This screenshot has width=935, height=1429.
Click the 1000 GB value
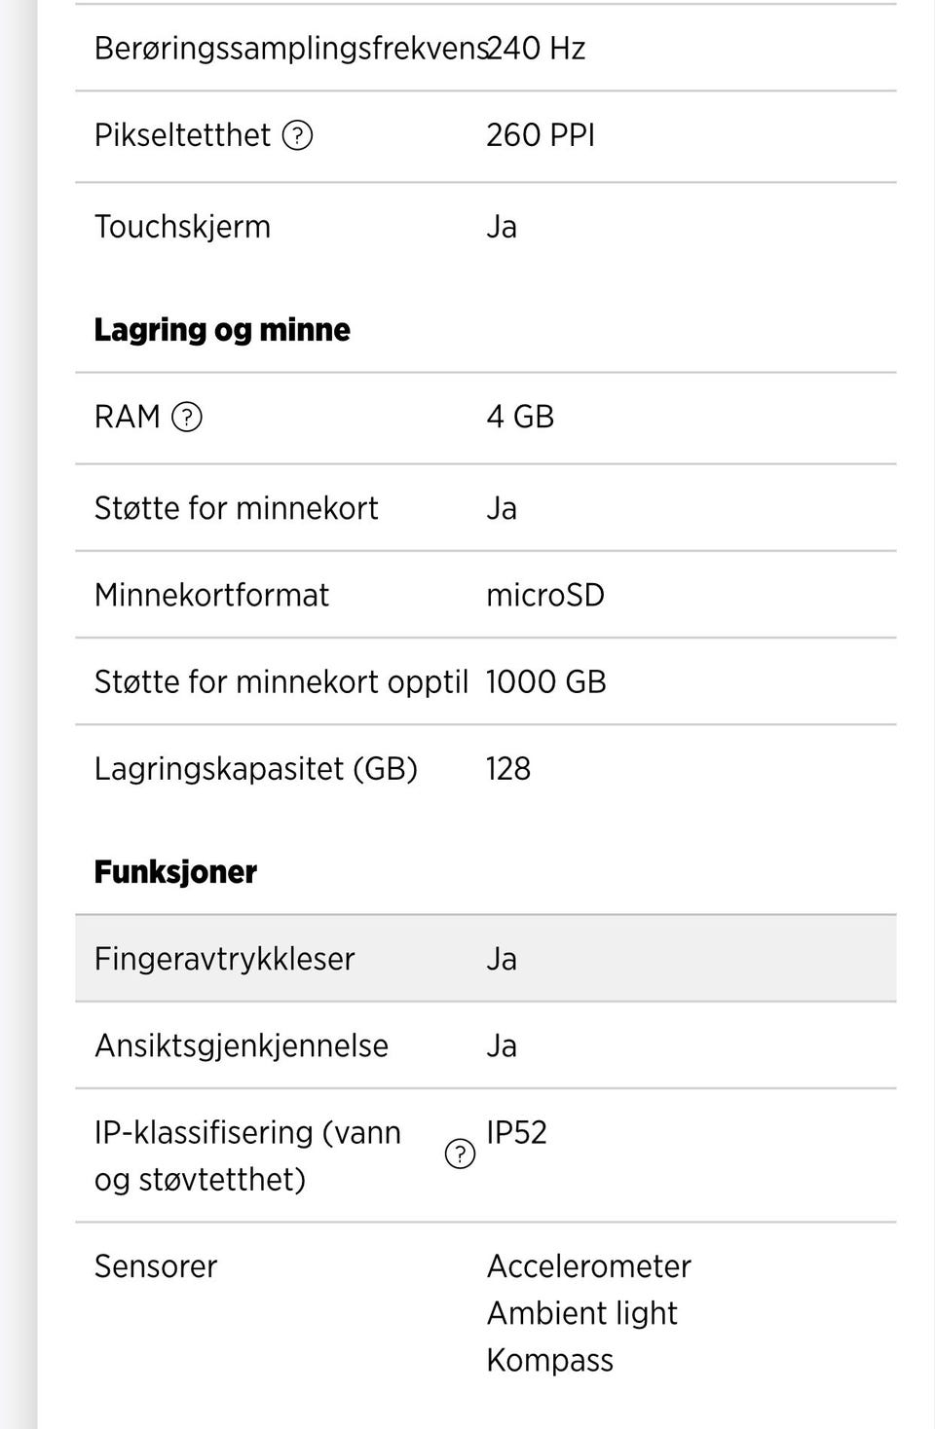pyautogui.click(x=545, y=681)
